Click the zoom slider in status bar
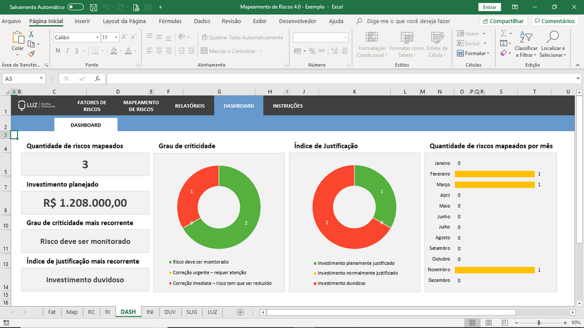The image size is (584, 328). coord(539,322)
